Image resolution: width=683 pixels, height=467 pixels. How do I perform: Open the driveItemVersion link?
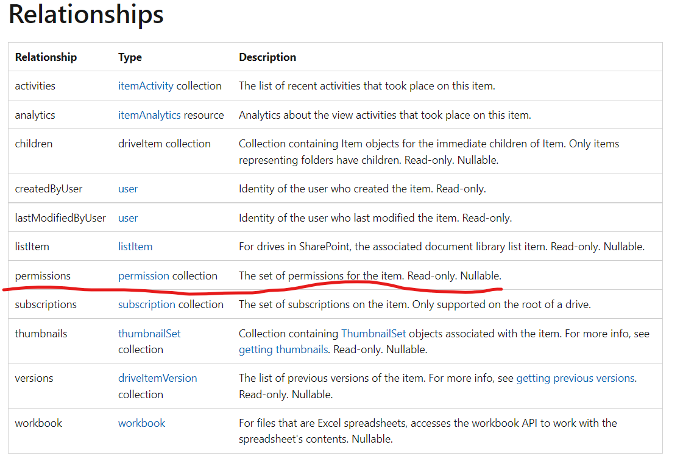coord(157,377)
